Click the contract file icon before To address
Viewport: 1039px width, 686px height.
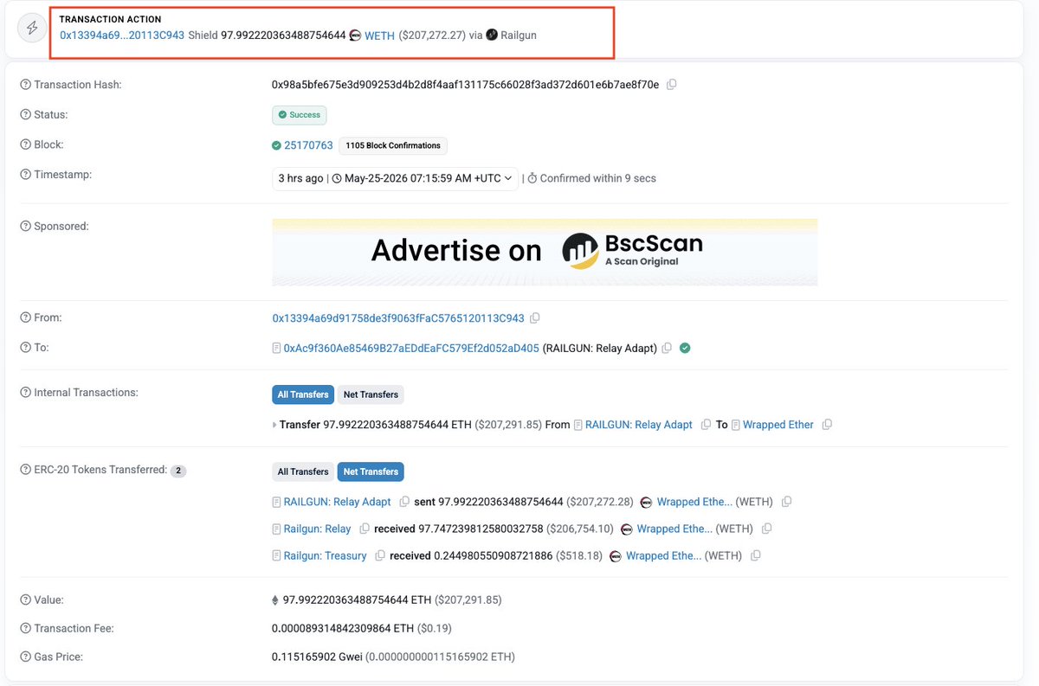[277, 349]
